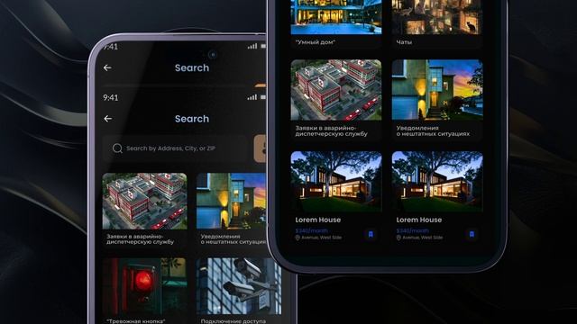
Task: Click the $340/month price on the right Lorem House card
Action: (x=413, y=230)
